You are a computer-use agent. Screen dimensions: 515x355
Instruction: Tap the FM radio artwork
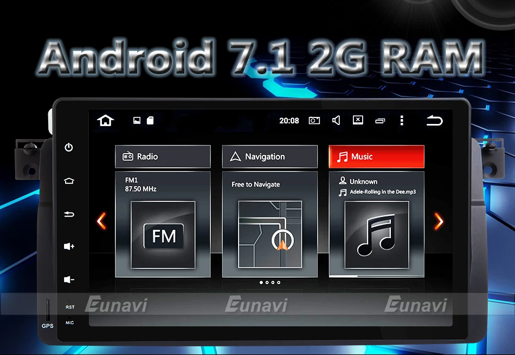[163, 235]
